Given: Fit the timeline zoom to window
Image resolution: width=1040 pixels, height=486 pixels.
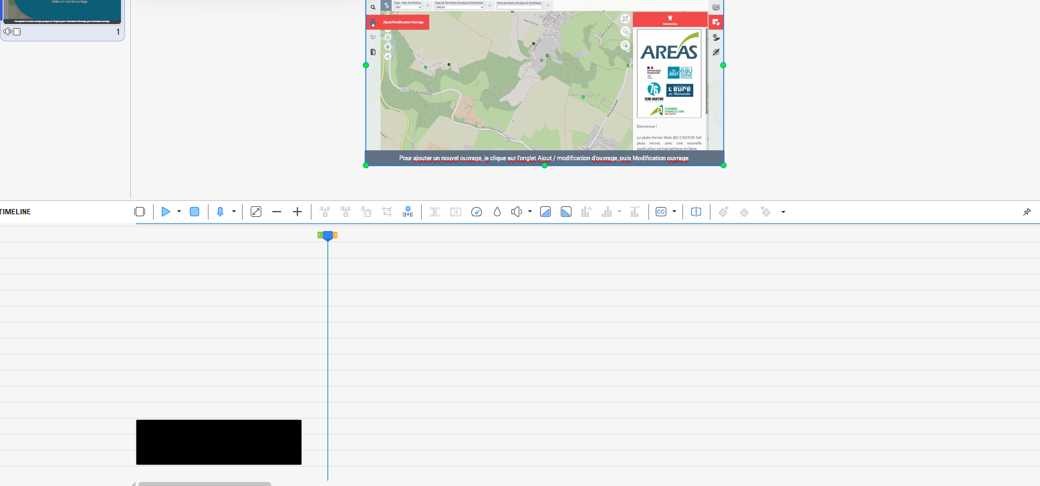Looking at the screenshot, I should coord(255,212).
